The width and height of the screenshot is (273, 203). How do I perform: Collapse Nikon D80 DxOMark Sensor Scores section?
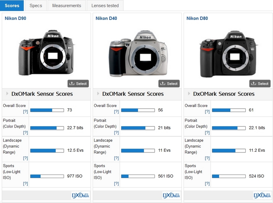pyautogui.click(x=189, y=94)
